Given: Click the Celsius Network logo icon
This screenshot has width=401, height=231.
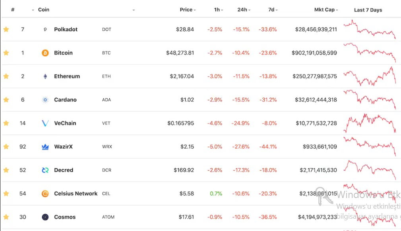Looking at the screenshot, I should click(x=45, y=194).
